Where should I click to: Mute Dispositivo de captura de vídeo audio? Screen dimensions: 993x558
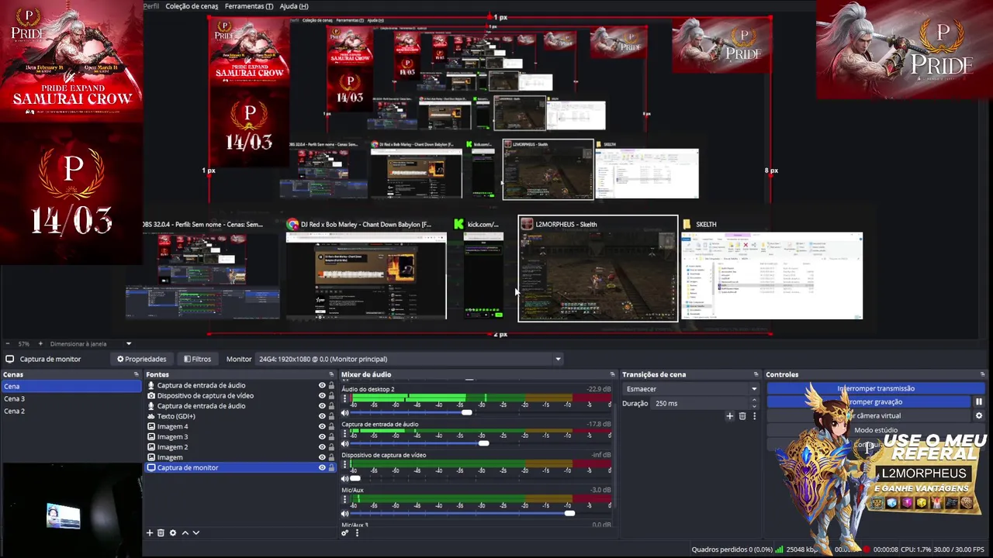[x=345, y=478]
